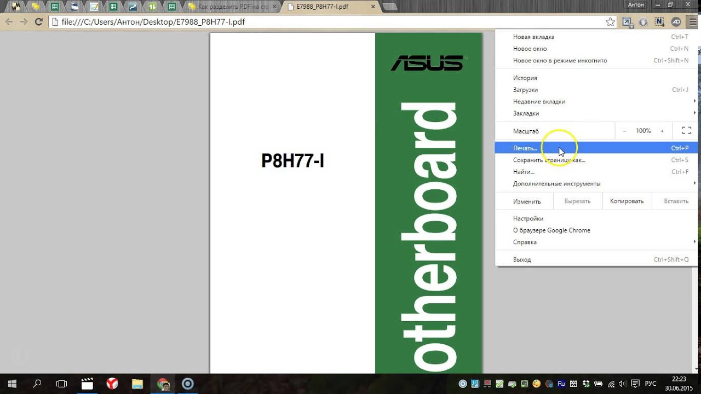Click the firewall brick-wall tray icon

click(573, 384)
